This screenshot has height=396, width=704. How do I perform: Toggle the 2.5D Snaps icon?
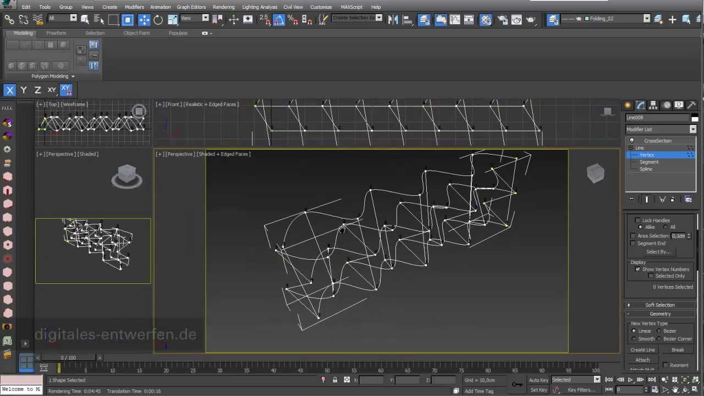coord(265,19)
